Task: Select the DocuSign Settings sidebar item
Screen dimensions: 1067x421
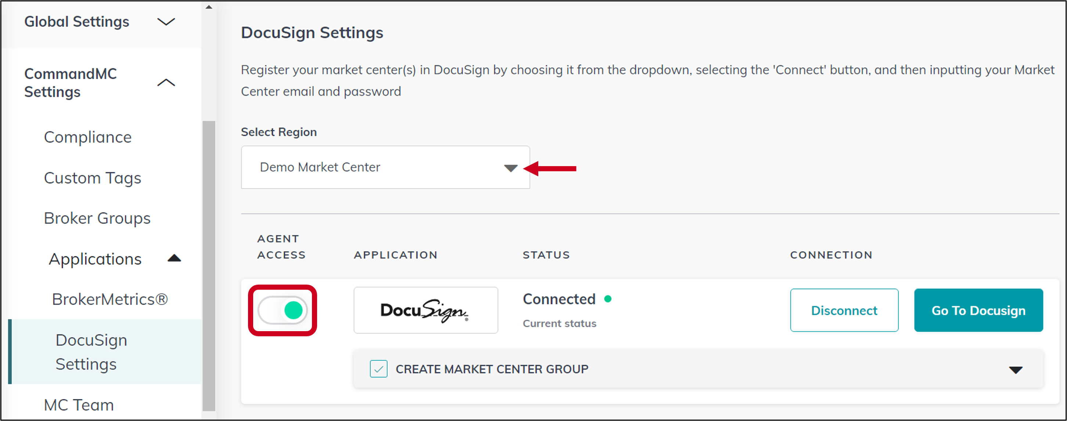Action: coord(91,352)
